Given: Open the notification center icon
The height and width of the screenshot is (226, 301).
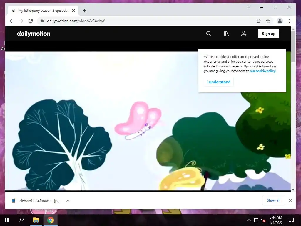Looking at the screenshot, I should point(291,220).
